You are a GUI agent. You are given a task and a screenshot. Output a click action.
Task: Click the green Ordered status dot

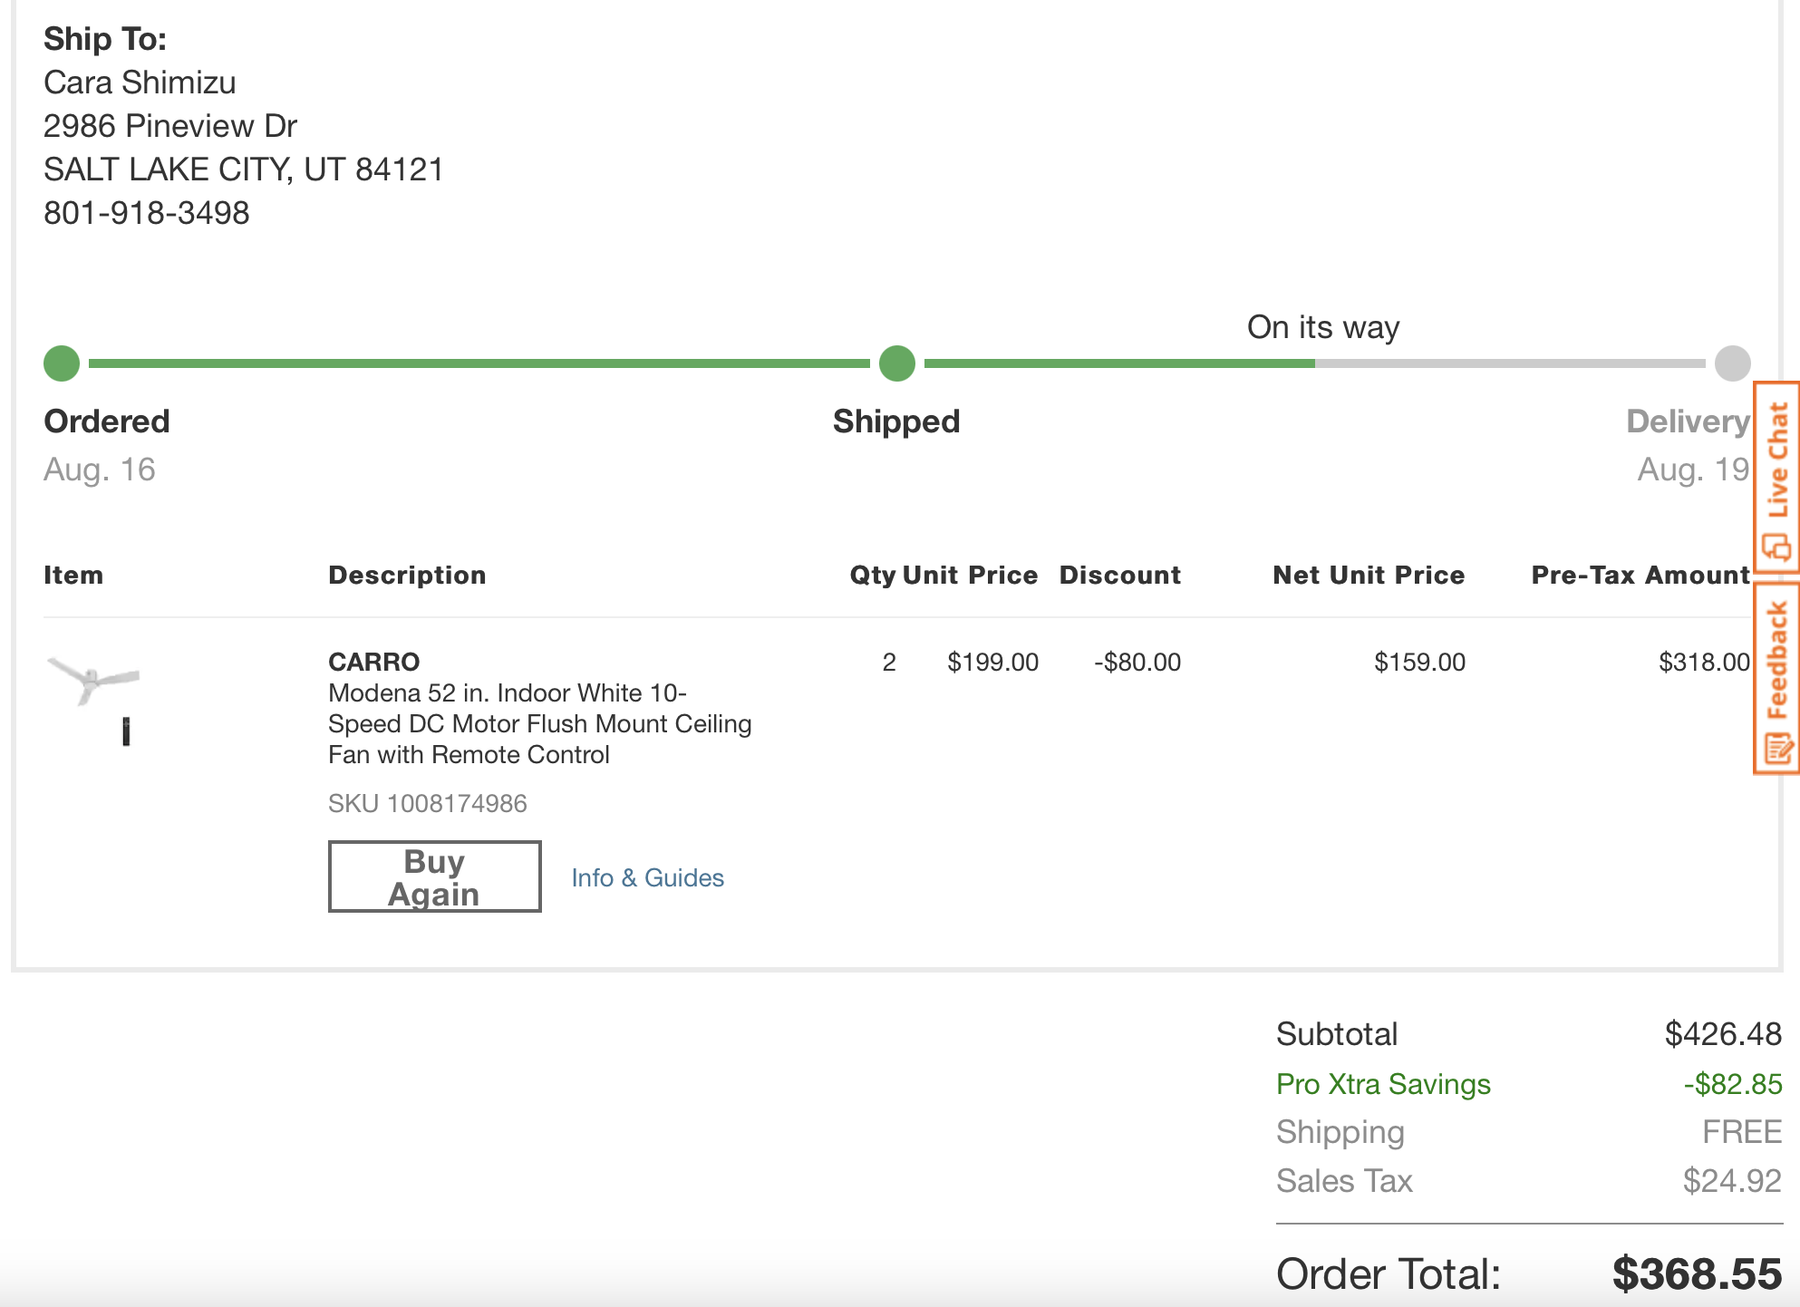point(62,363)
